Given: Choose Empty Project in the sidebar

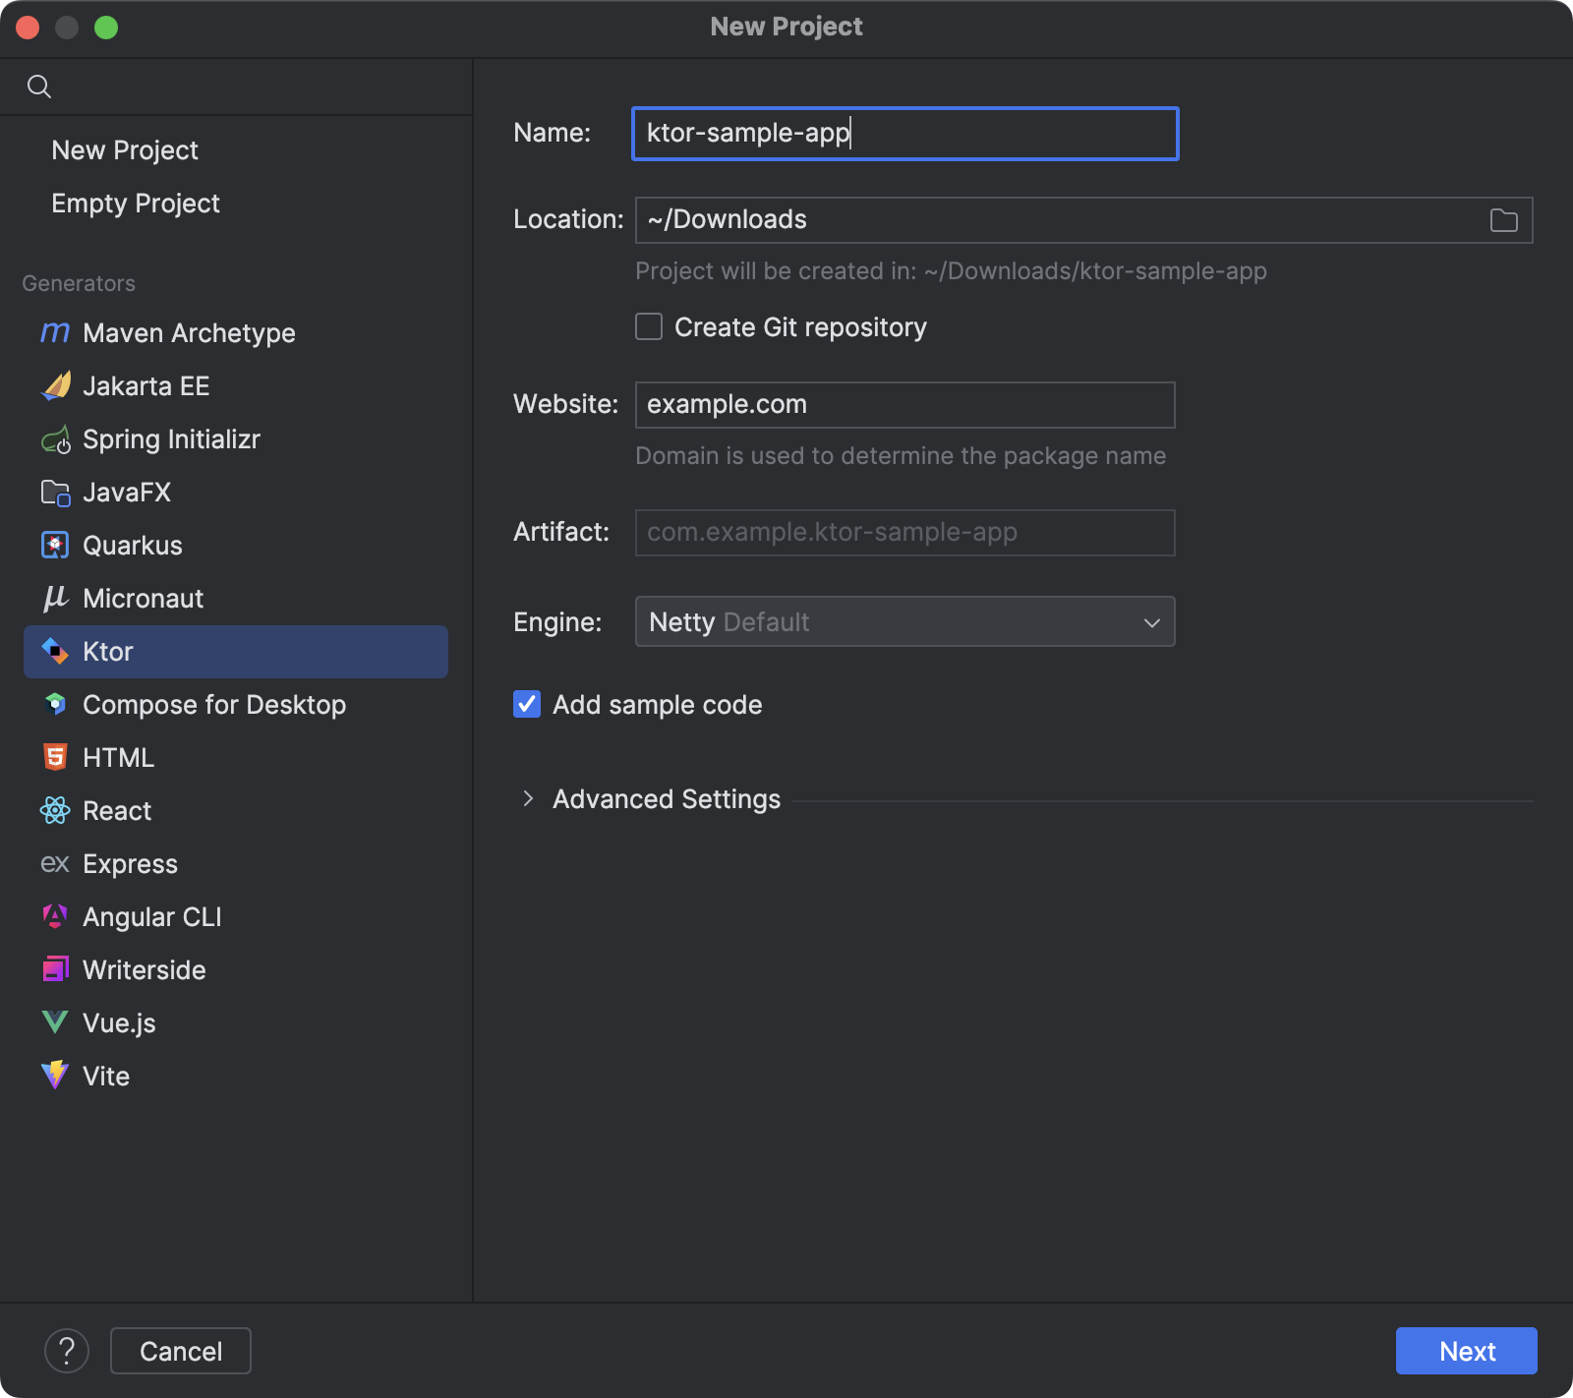Looking at the screenshot, I should (x=136, y=204).
